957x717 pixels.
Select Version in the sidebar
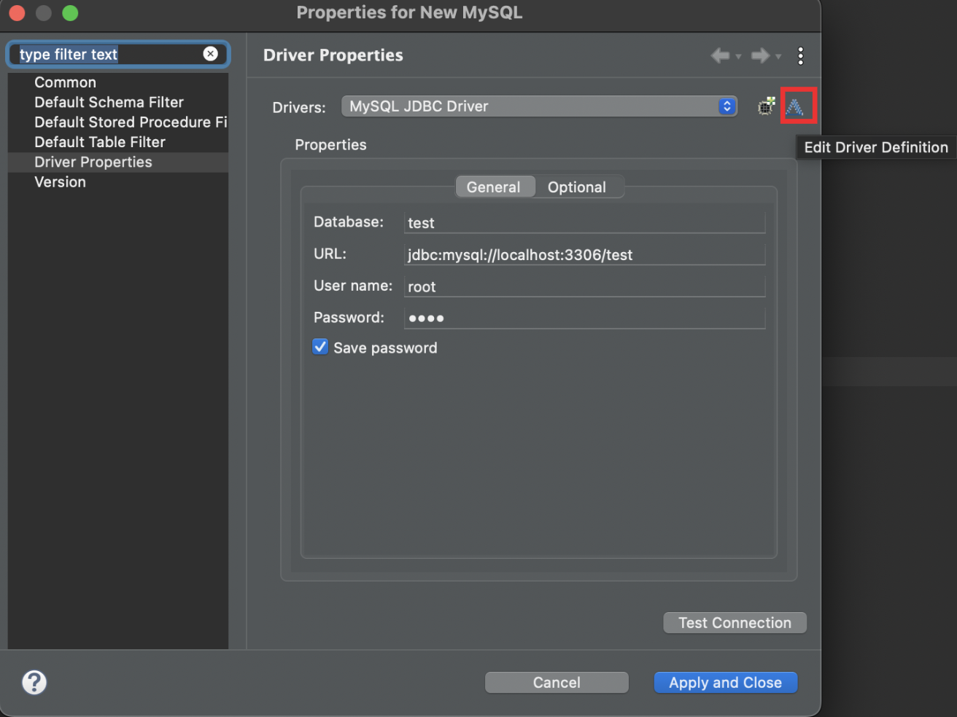click(x=118, y=182)
